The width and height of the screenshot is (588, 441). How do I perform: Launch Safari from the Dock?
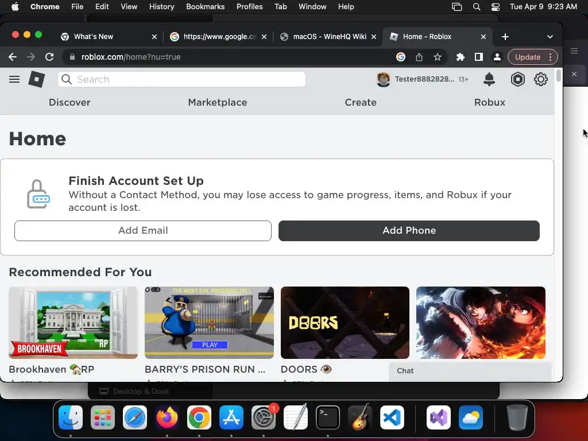134,417
